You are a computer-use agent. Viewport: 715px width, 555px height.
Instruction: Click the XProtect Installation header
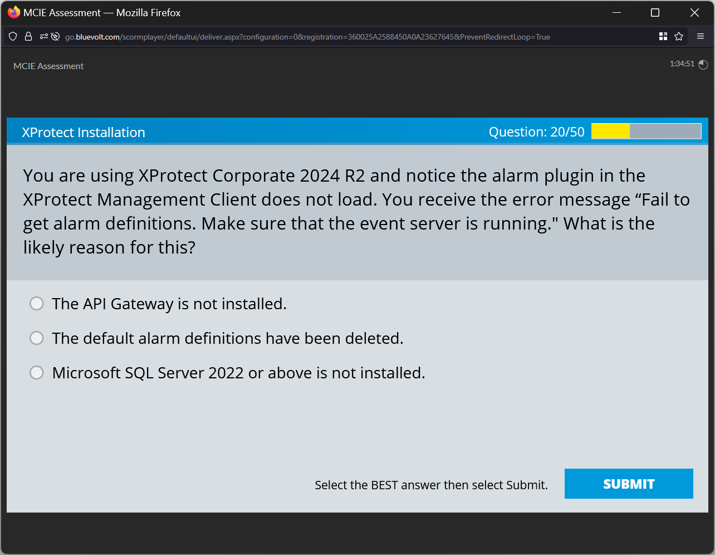(x=83, y=132)
